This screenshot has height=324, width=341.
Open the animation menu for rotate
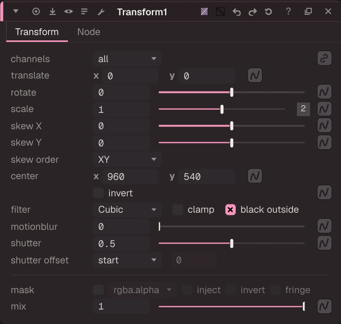click(324, 92)
